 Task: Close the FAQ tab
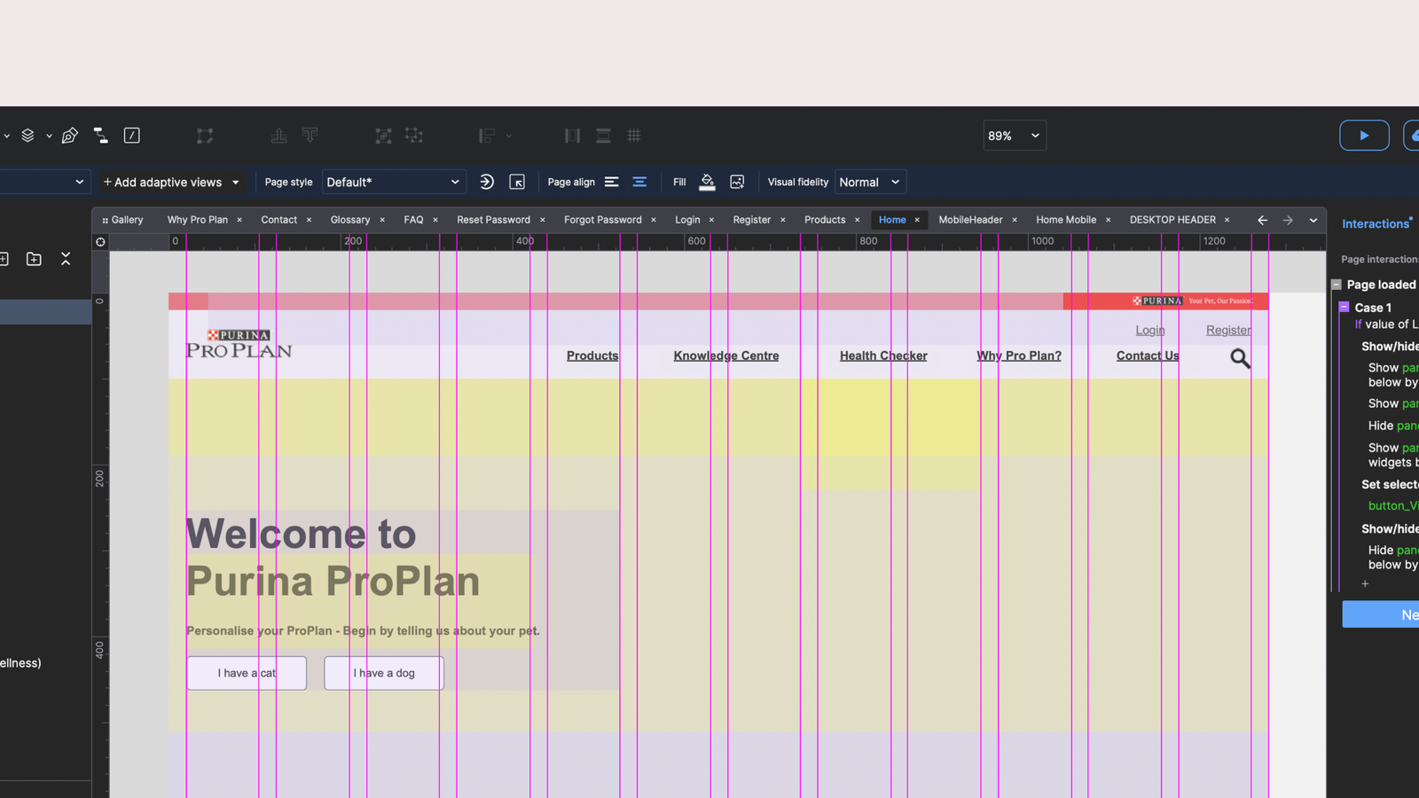(x=435, y=220)
